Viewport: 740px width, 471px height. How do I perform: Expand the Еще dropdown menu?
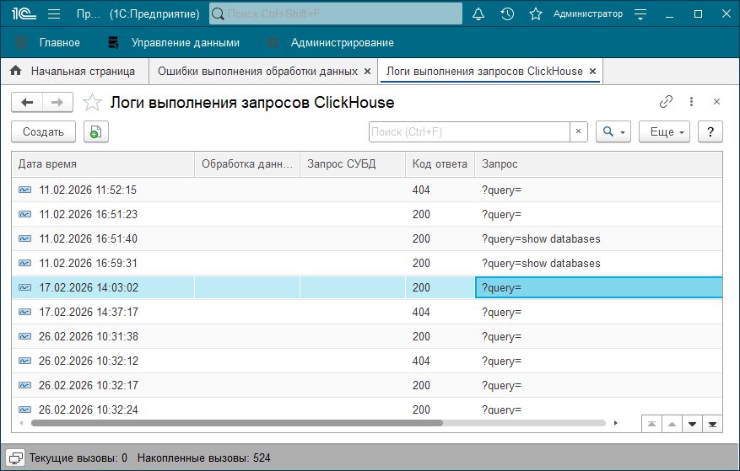tap(665, 132)
